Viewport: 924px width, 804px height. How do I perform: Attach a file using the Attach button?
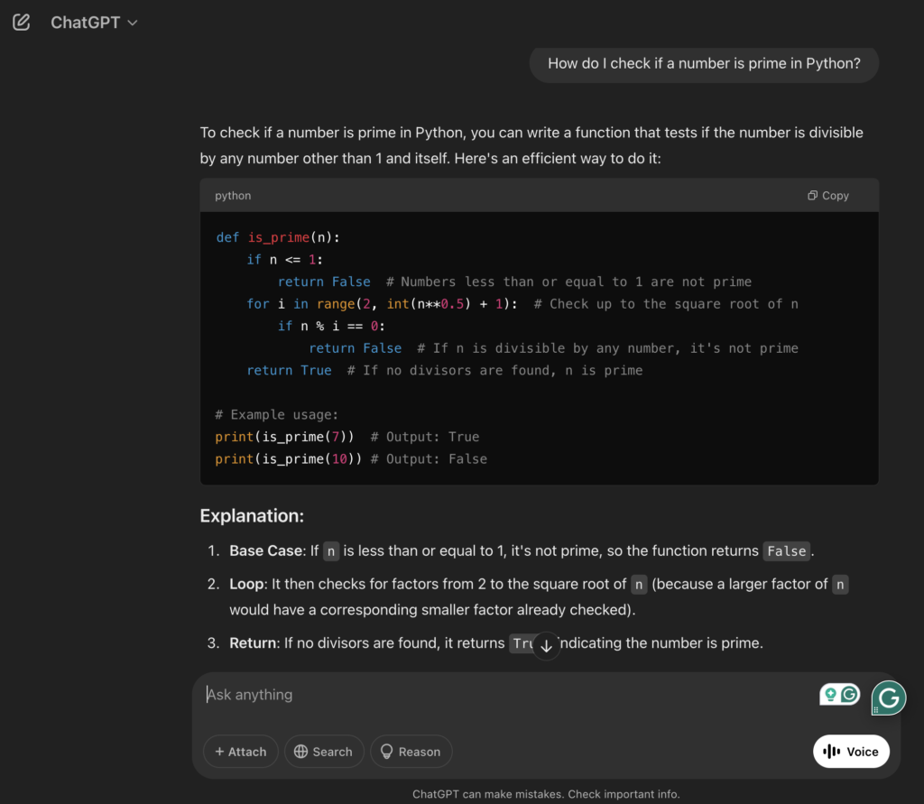tap(240, 752)
